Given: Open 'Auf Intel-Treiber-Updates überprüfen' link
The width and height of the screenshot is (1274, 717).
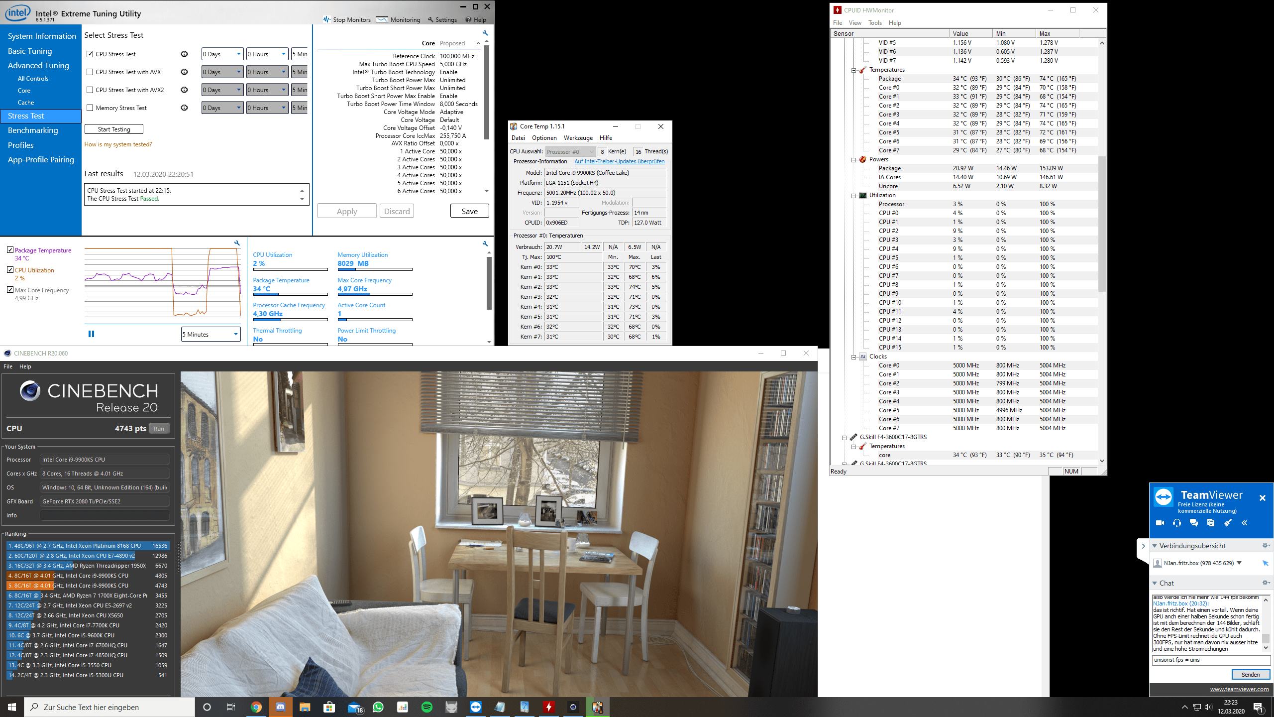Looking at the screenshot, I should pos(620,161).
